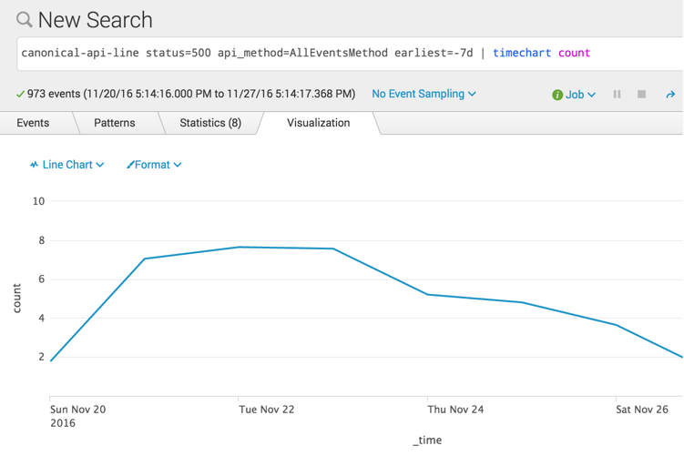The height and width of the screenshot is (456, 684).
Task: Click the green job info icon
Action: [x=557, y=95]
